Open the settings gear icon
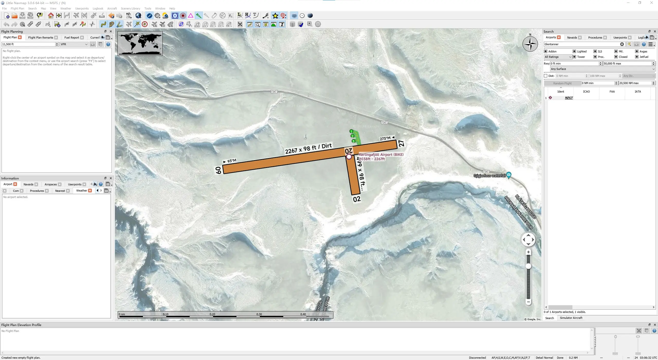658x360 pixels. (x=318, y=24)
